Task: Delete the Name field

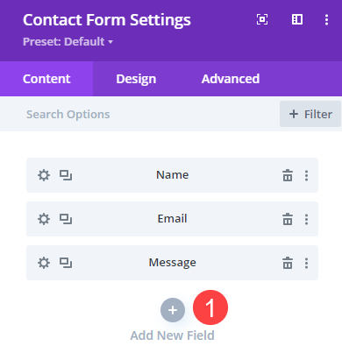Action: click(x=288, y=175)
